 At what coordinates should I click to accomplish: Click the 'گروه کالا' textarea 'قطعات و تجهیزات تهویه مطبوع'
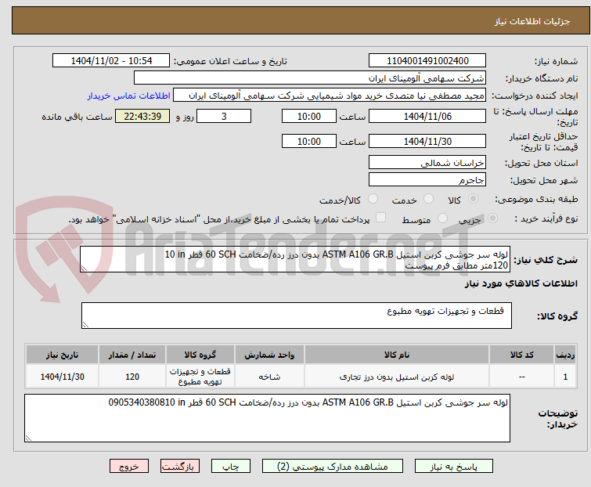point(296,316)
